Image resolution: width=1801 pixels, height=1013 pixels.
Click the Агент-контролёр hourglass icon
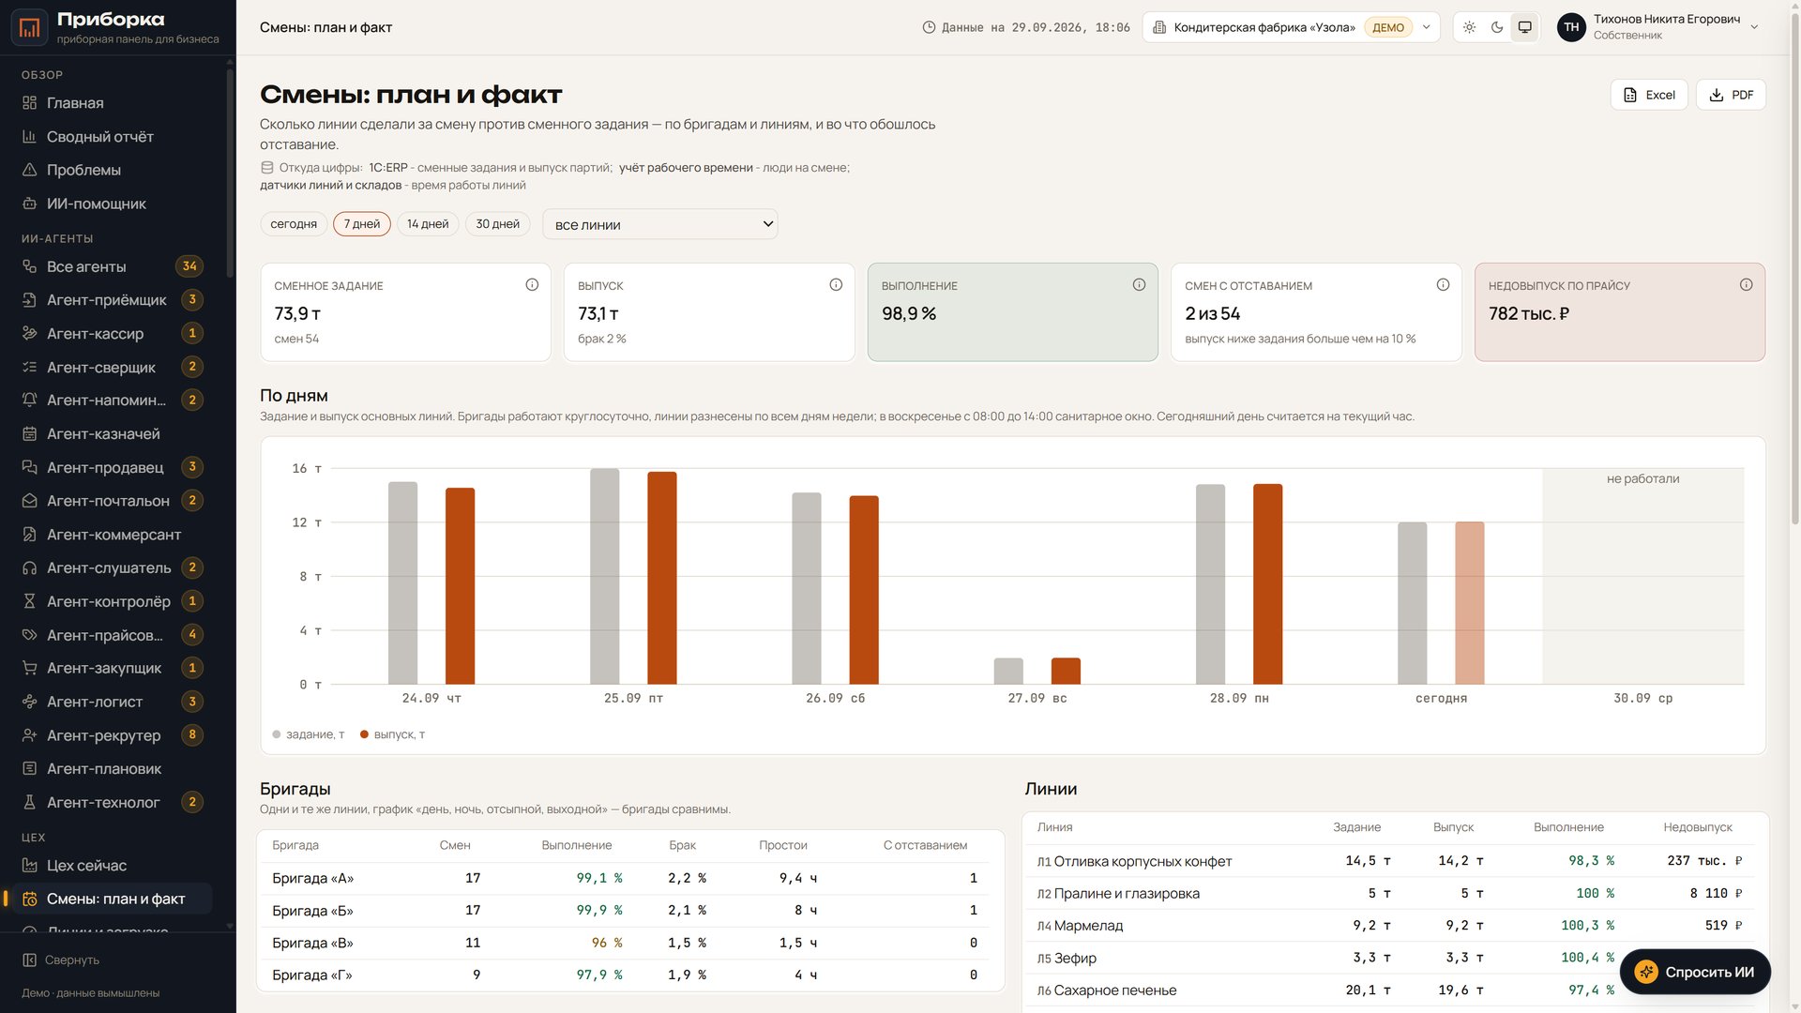click(29, 601)
